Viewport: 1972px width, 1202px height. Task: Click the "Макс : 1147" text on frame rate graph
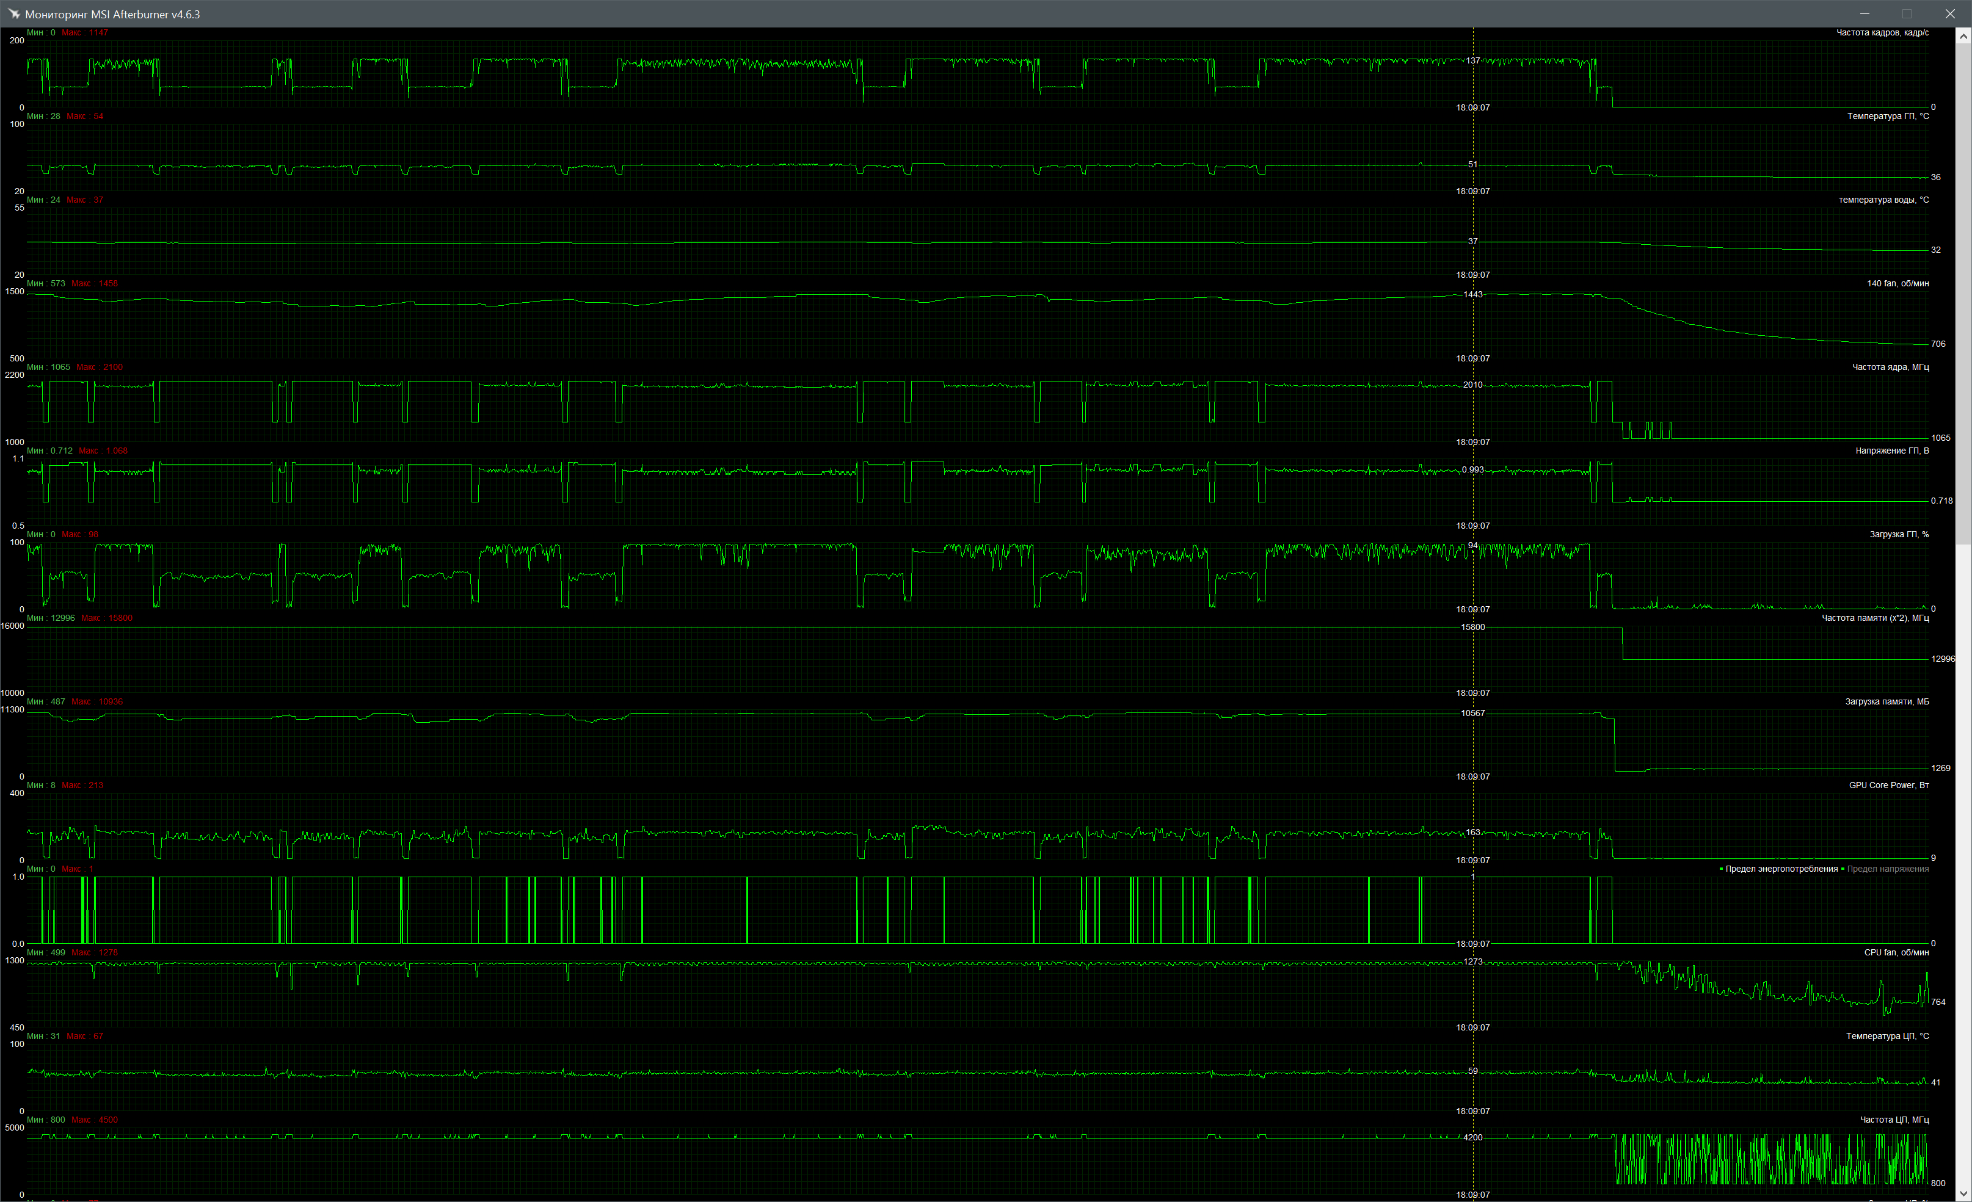pyautogui.click(x=85, y=33)
